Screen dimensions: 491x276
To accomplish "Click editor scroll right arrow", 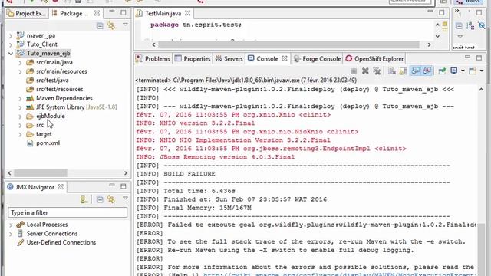I will (x=429, y=44).
